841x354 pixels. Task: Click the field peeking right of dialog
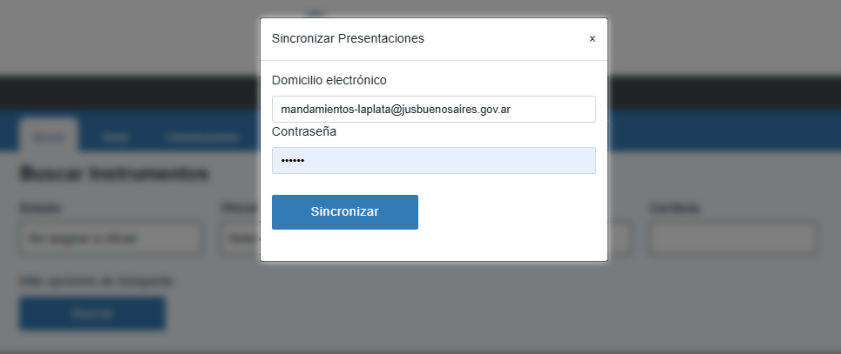tap(621, 238)
